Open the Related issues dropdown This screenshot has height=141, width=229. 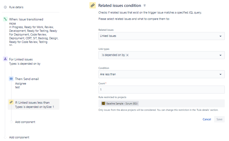(x=162, y=36)
